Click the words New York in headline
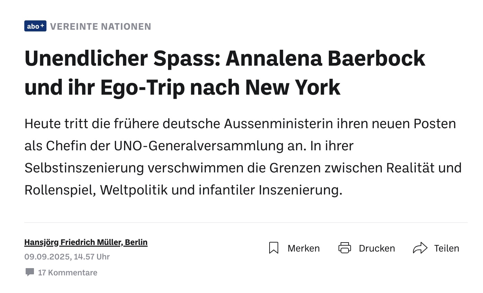Viewport: 483px width, 293px height. [x=293, y=88]
